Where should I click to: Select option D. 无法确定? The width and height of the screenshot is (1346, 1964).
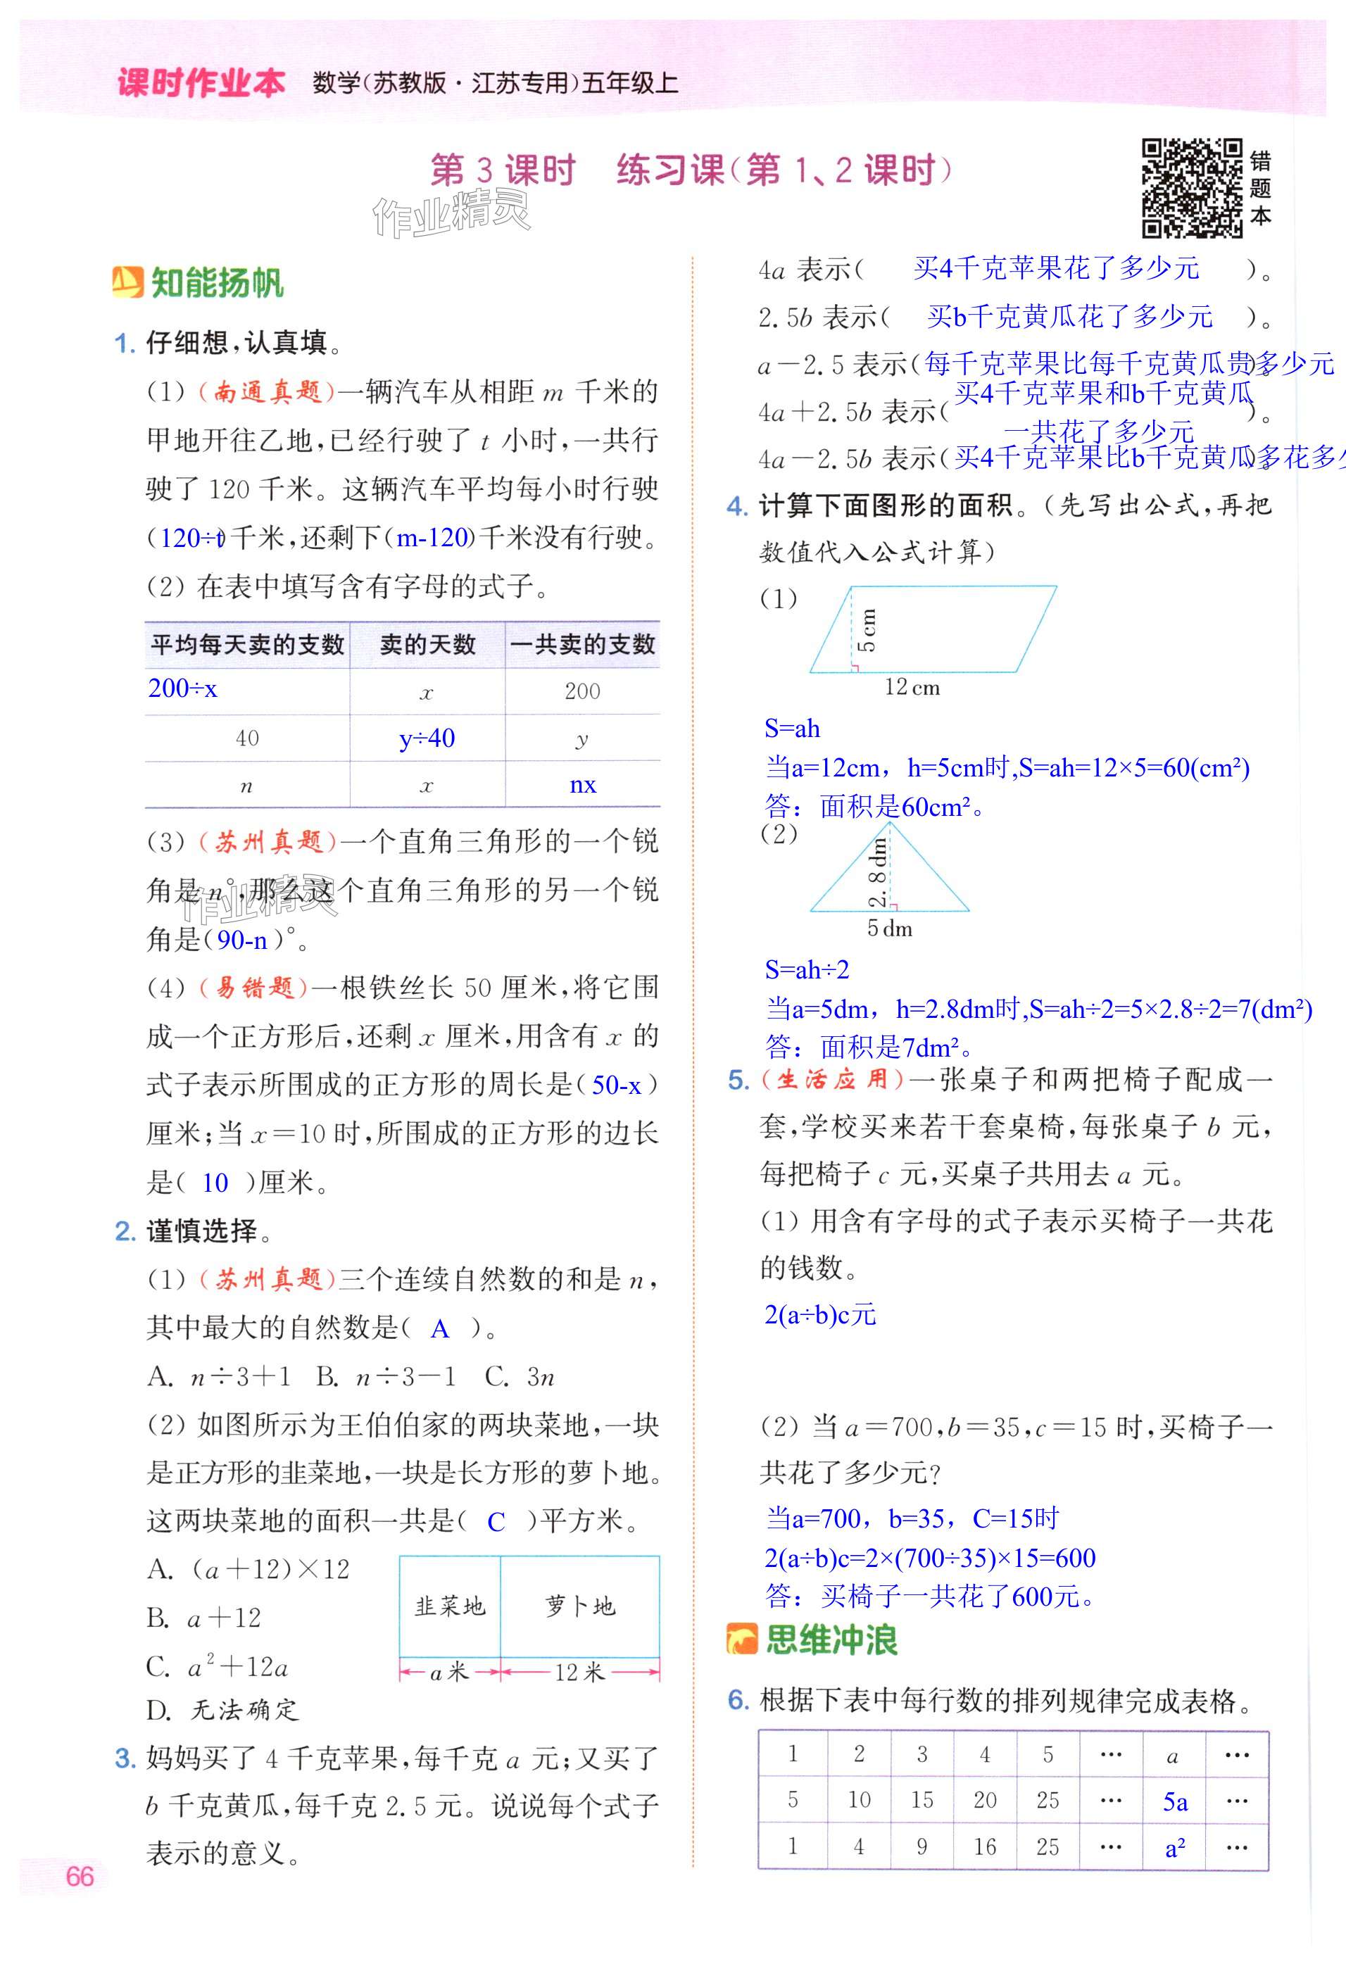(222, 1711)
